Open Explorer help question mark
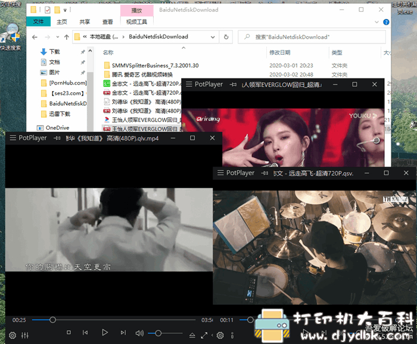The image size is (417, 344). (x=386, y=22)
